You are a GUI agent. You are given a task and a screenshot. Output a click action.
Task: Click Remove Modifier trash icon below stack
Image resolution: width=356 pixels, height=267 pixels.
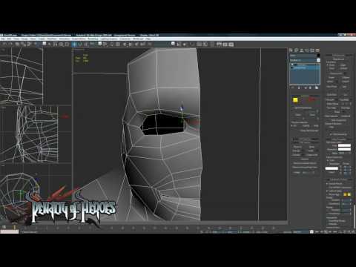click(x=310, y=88)
